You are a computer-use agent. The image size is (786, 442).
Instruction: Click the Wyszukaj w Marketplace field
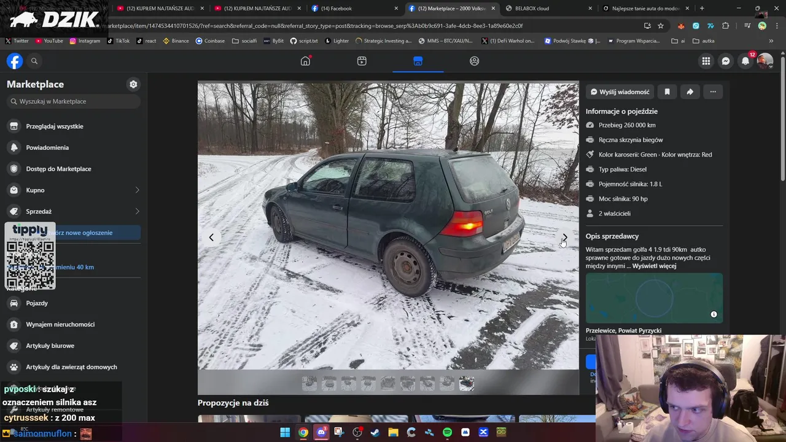click(74, 101)
